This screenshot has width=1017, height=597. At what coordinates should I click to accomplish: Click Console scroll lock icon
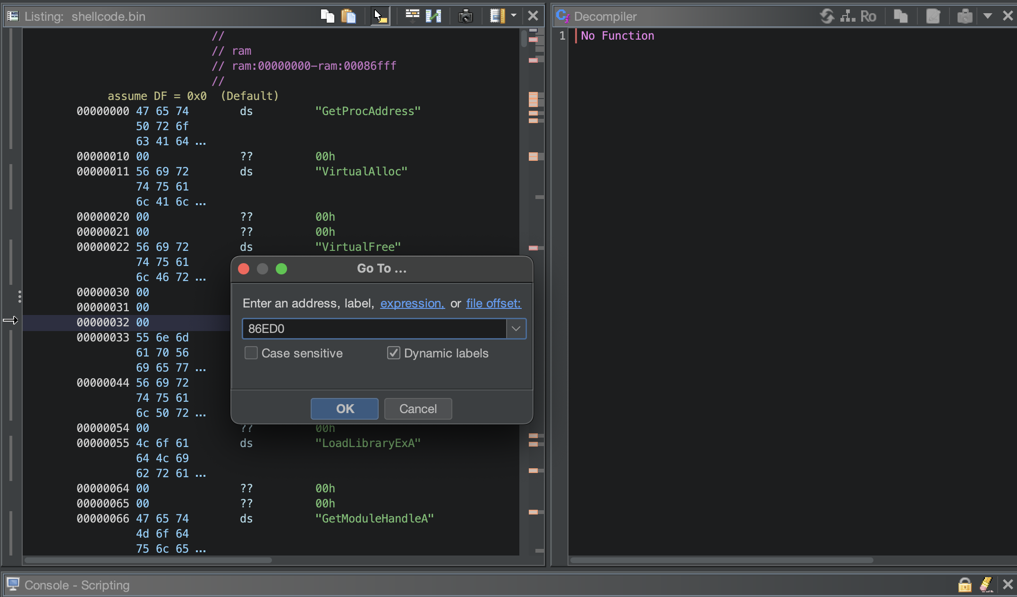pos(965,585)
